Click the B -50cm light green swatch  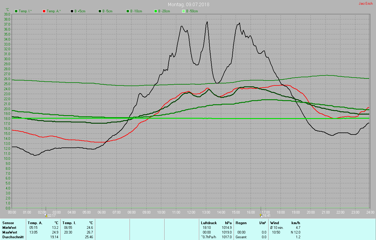coord(184,11)
